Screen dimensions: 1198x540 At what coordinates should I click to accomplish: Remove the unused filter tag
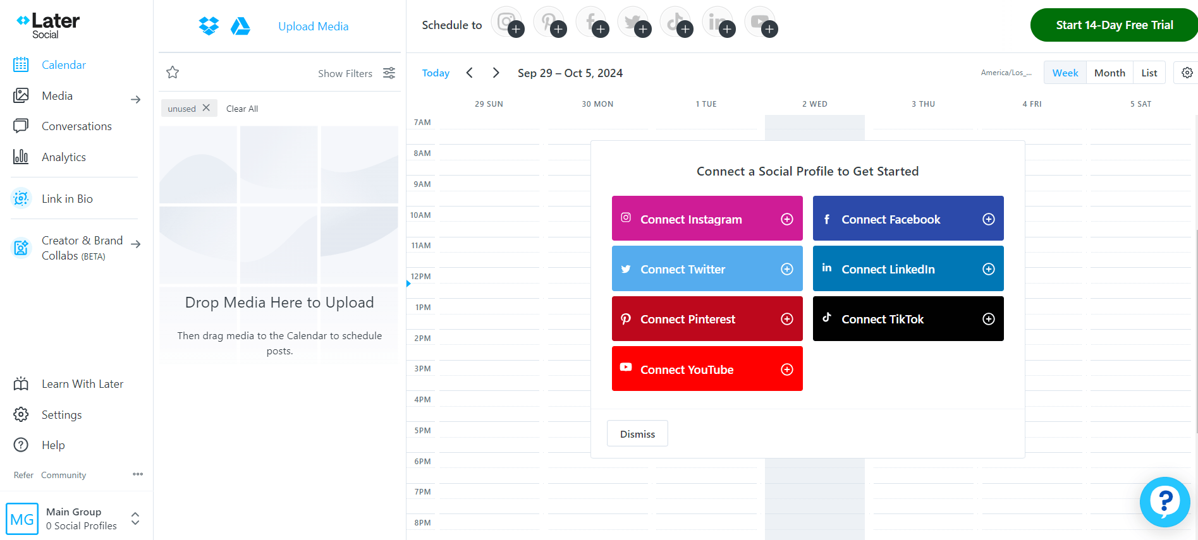206,108
